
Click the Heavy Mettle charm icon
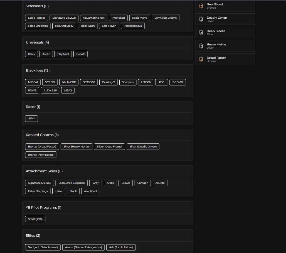[x=201, y=46]
